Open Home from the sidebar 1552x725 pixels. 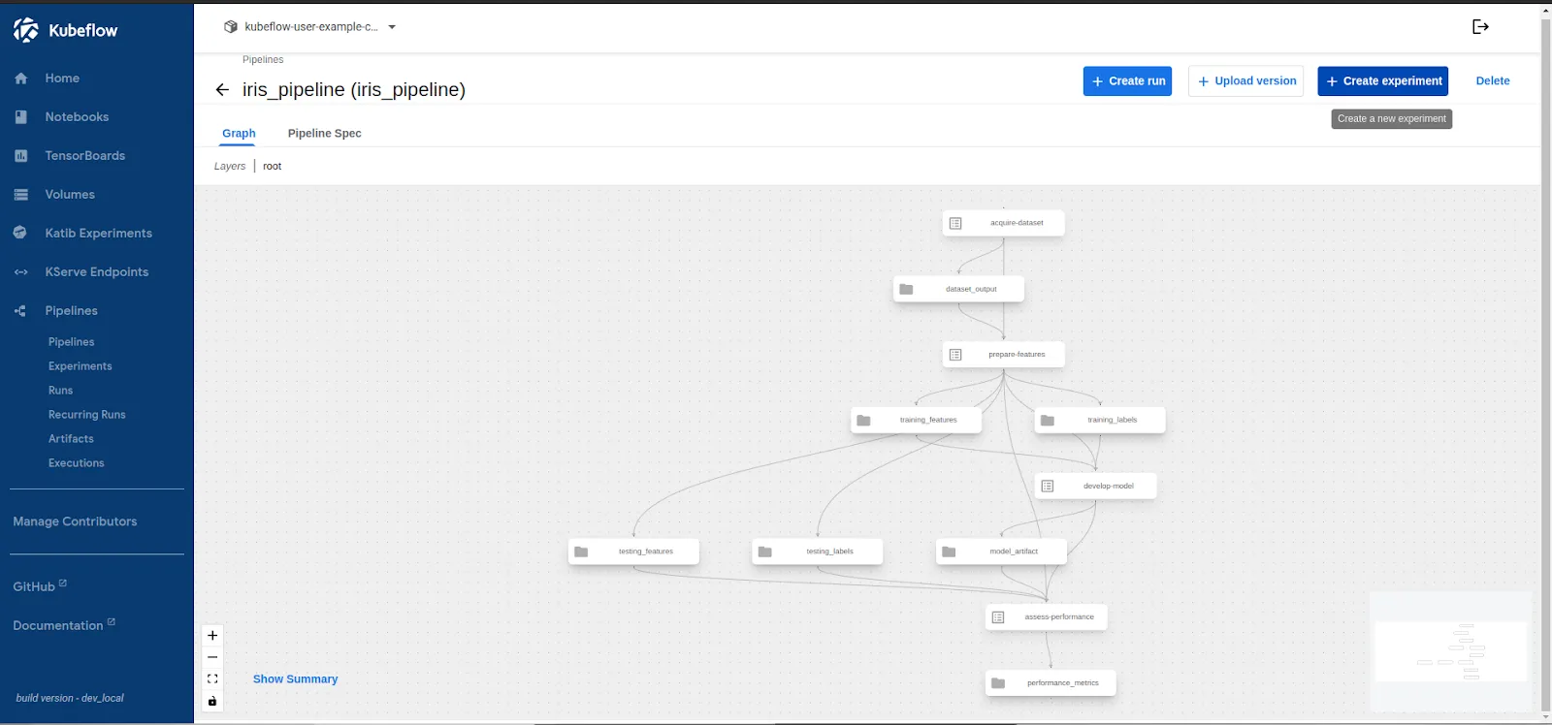(x=62, y=79)
